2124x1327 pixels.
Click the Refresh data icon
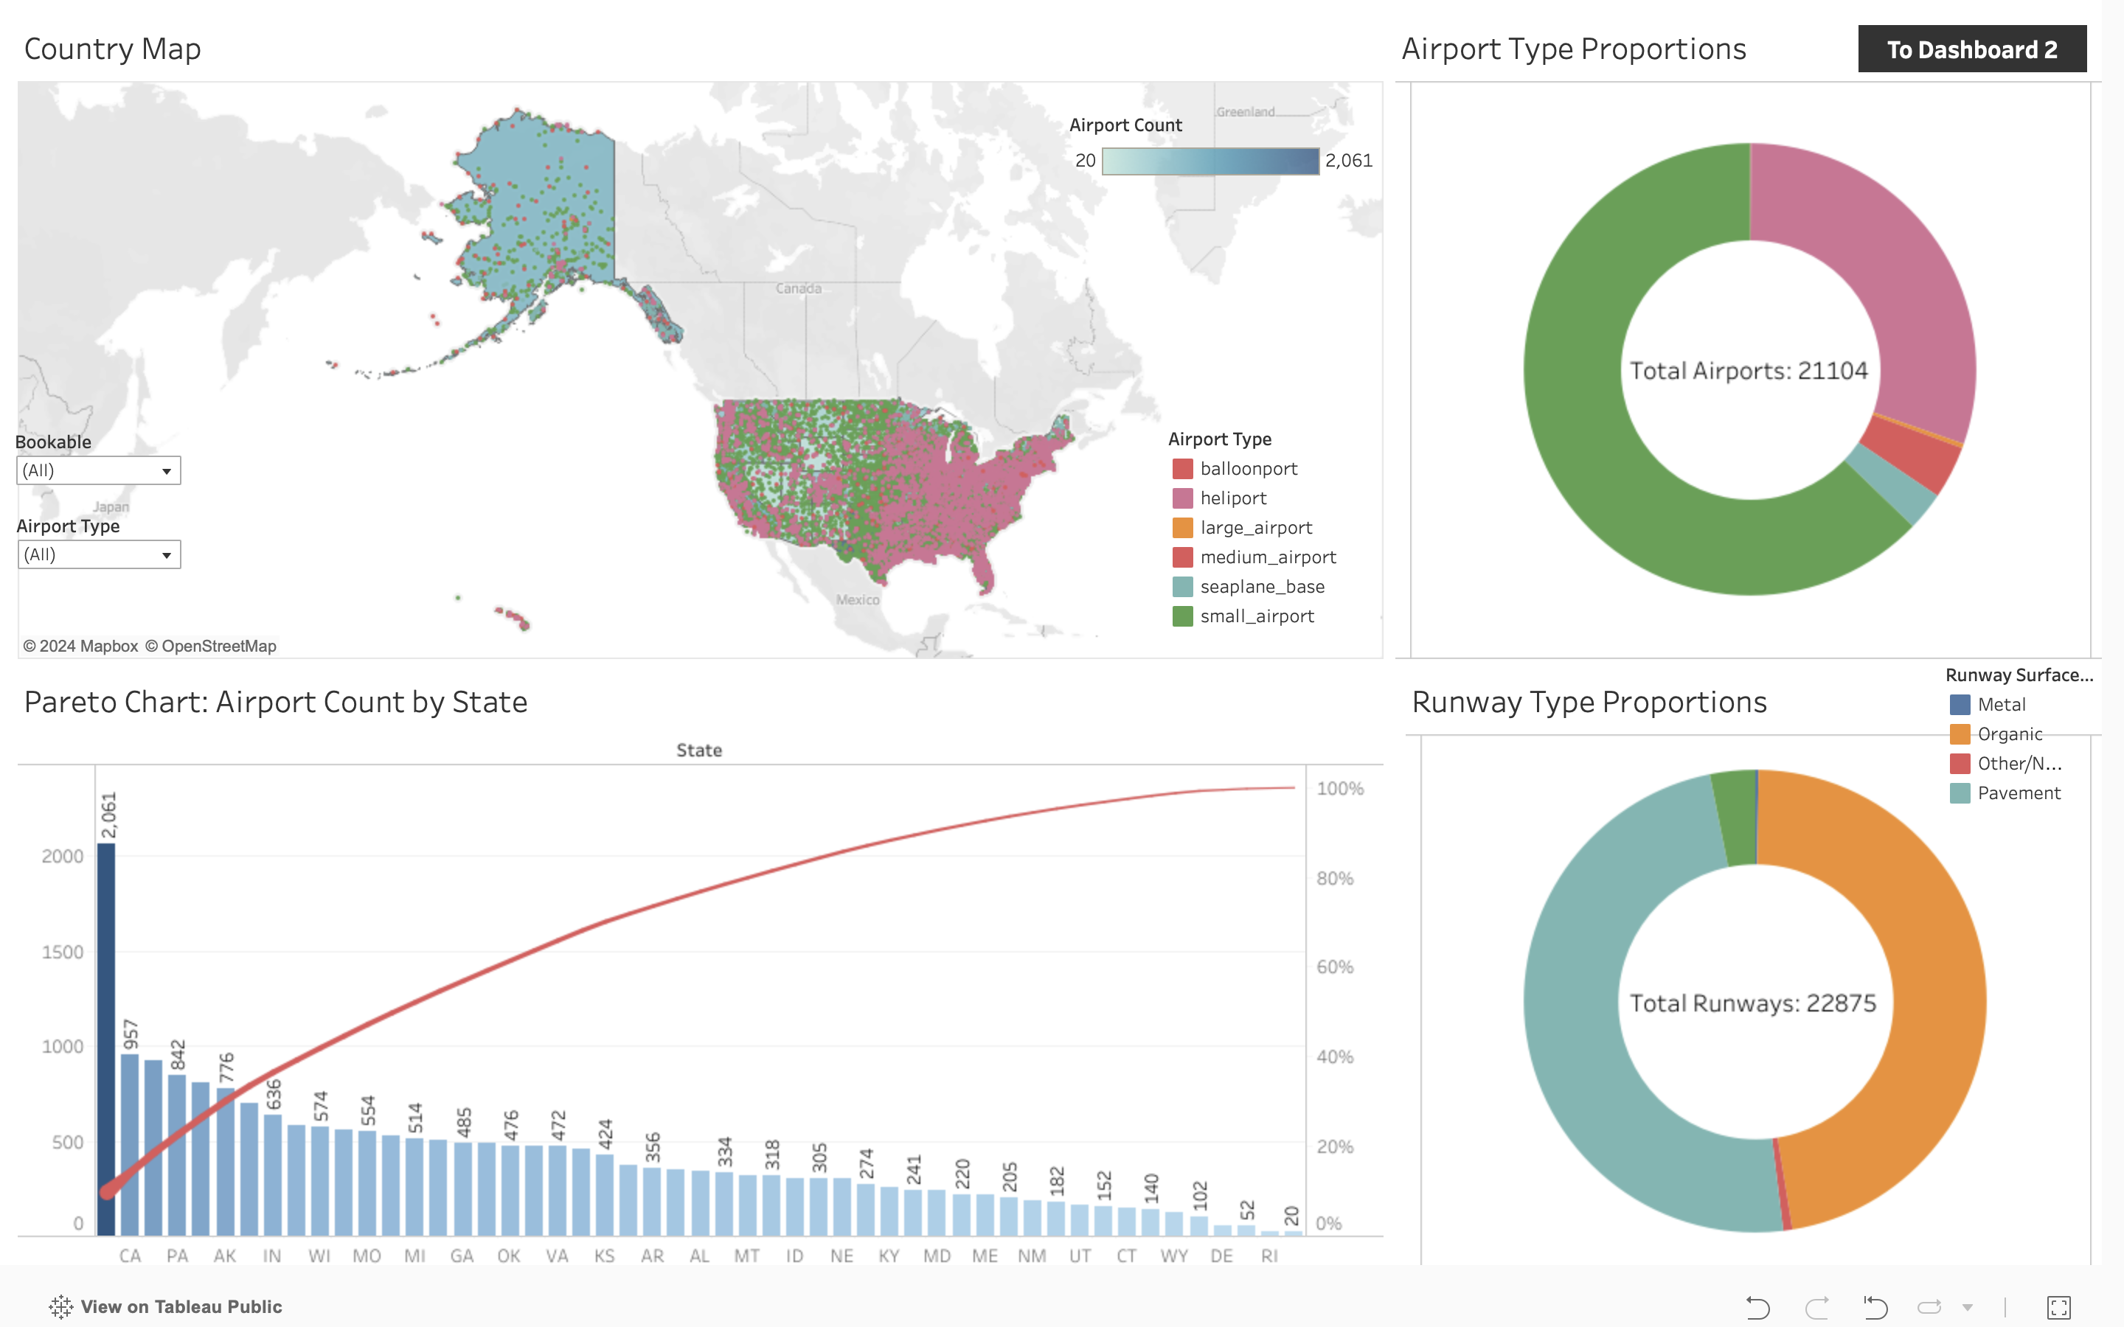click(x=1929, y=1307)
